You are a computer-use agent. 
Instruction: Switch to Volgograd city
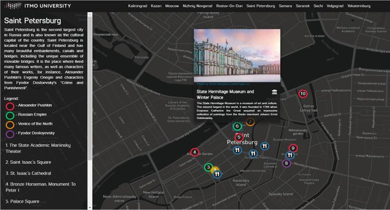[335, 6]
